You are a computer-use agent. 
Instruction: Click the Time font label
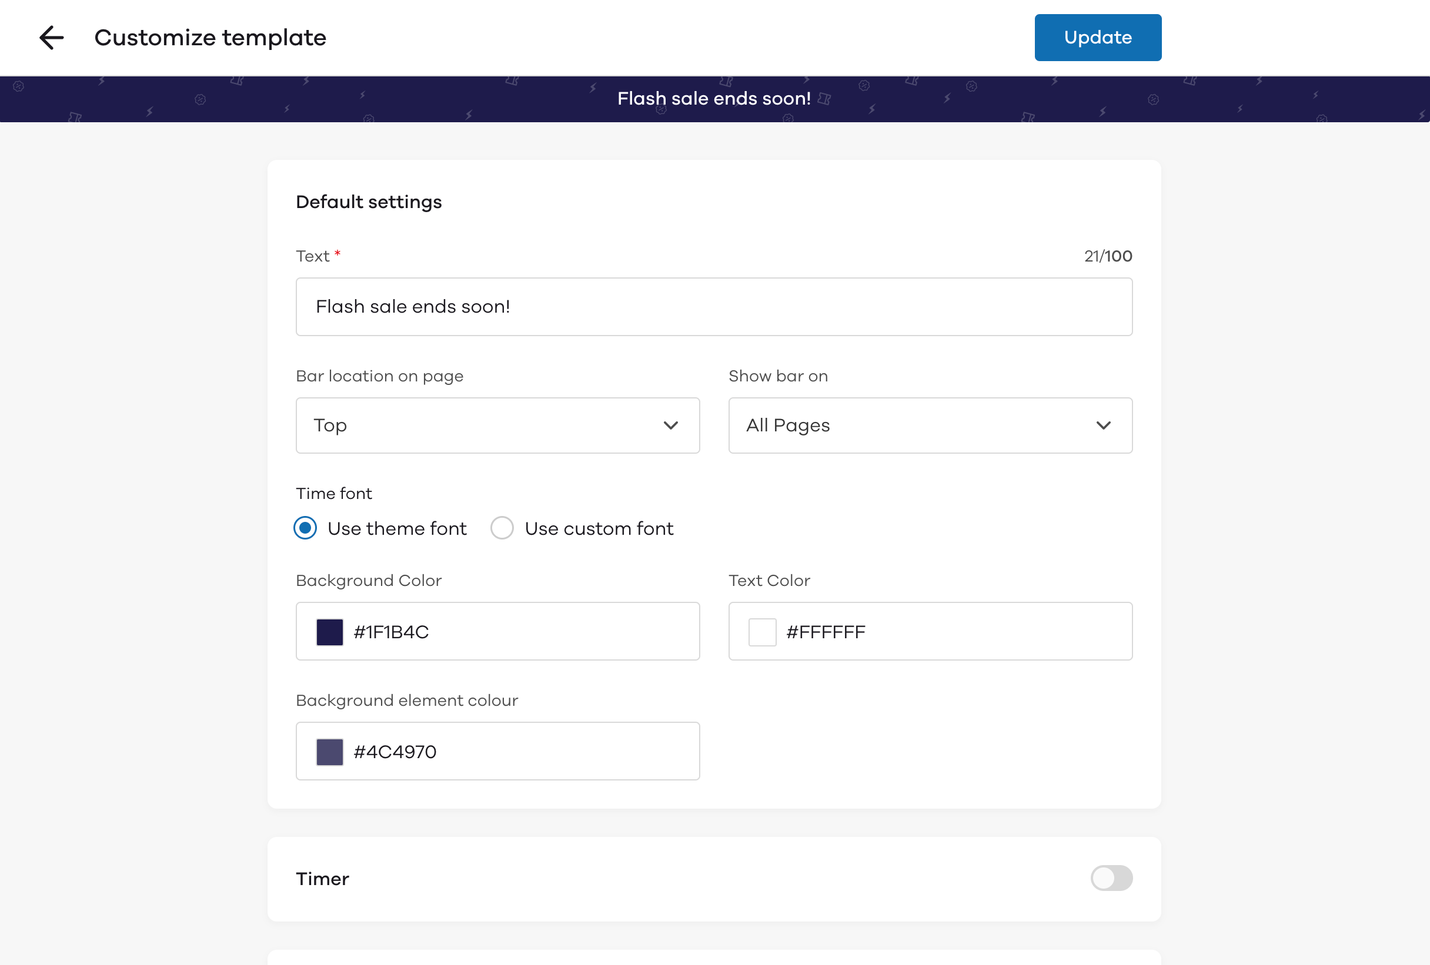pos(334,493)
